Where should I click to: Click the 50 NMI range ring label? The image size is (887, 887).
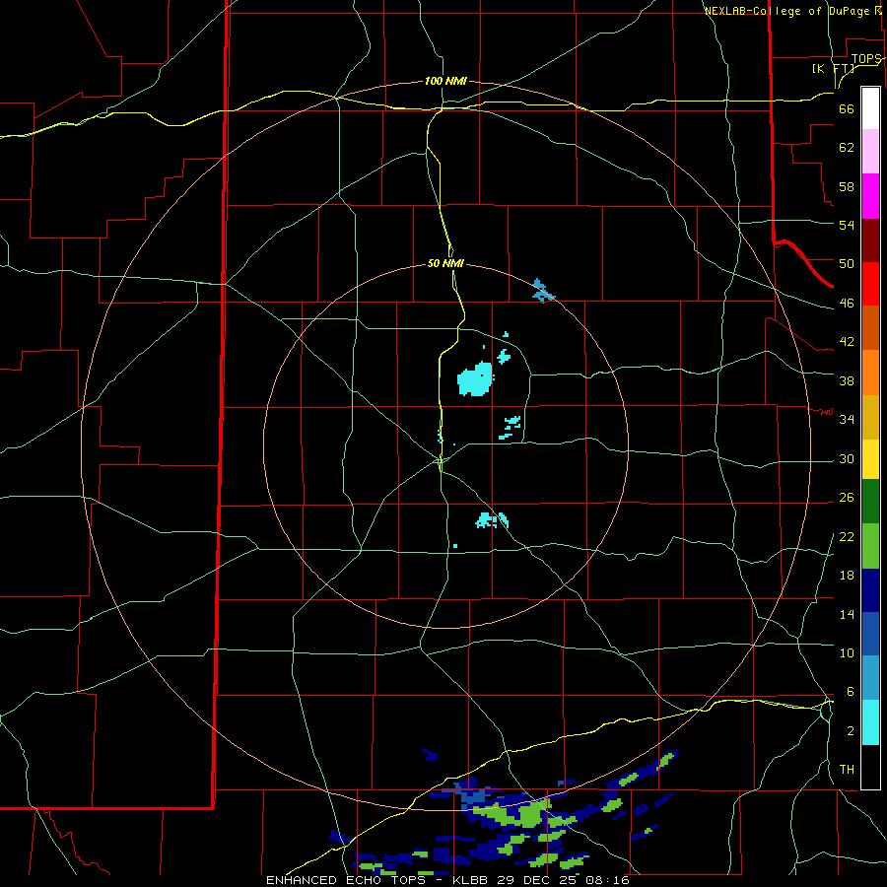pos(445,263)
